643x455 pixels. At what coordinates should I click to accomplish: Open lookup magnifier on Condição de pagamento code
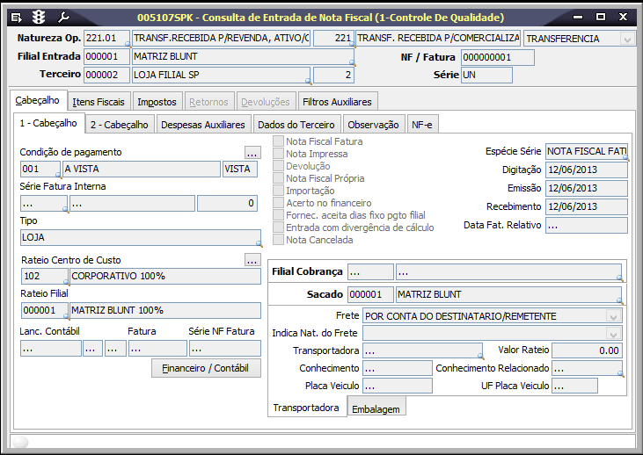click(x=58, y=176)
